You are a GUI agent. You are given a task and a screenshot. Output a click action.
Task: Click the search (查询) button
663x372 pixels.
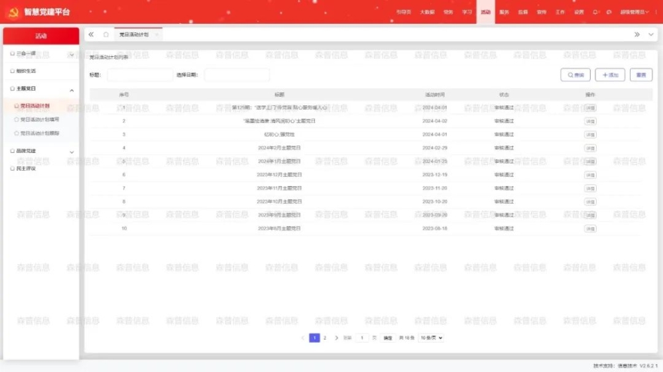[x=575, y=75]
